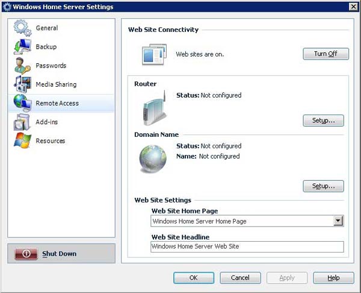361x293 pixels.
Task: Click the Media Sharing icon
Action: (x=22, y=84)
